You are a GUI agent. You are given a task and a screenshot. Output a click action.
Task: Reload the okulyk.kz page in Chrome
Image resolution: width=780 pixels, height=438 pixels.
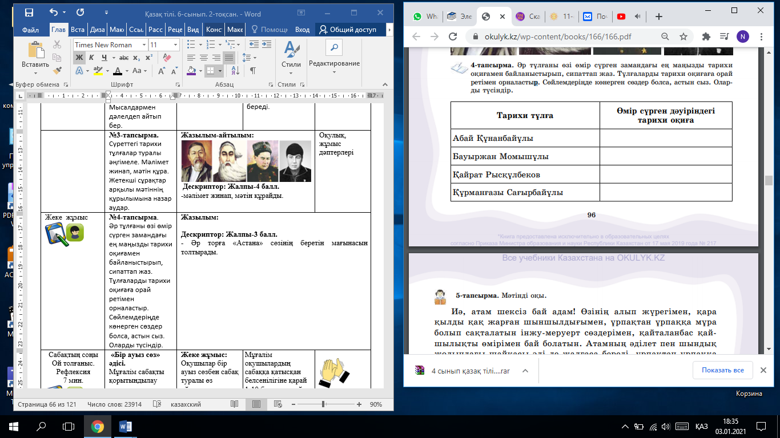coord(452,36)
